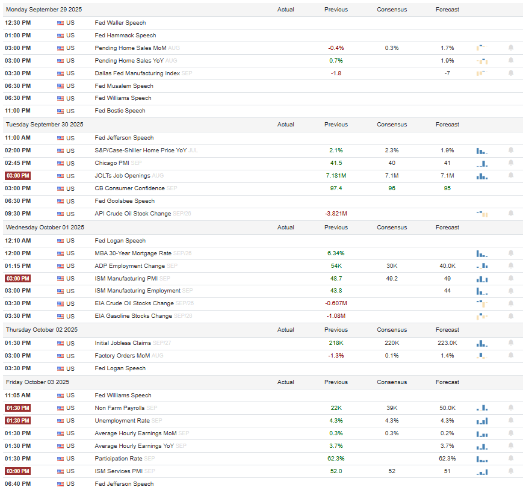The image size is (529, 490).
Task: Enable bell alert for Non Farm Payrolls
Action: coord(511,408)
